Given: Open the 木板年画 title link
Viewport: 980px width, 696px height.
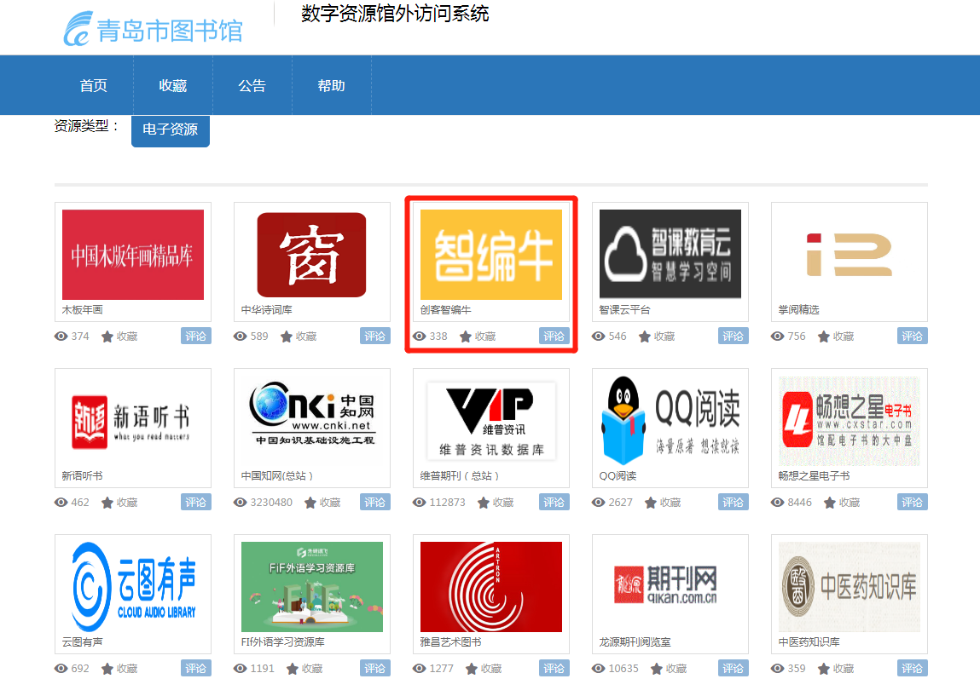Looking at the screenshot, I should [x=83, y=309].
